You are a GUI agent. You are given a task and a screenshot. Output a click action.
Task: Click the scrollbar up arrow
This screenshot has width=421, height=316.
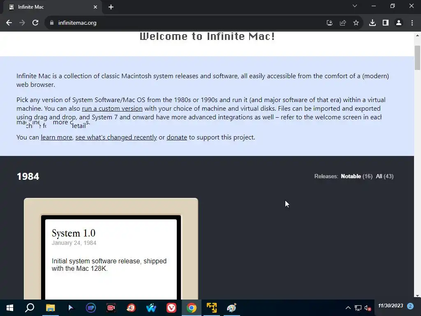(x=418, y=35)
